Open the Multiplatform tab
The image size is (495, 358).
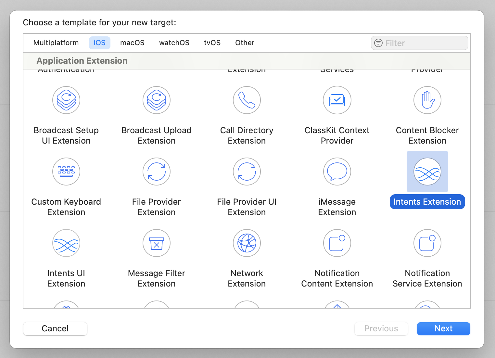[56, 43]
